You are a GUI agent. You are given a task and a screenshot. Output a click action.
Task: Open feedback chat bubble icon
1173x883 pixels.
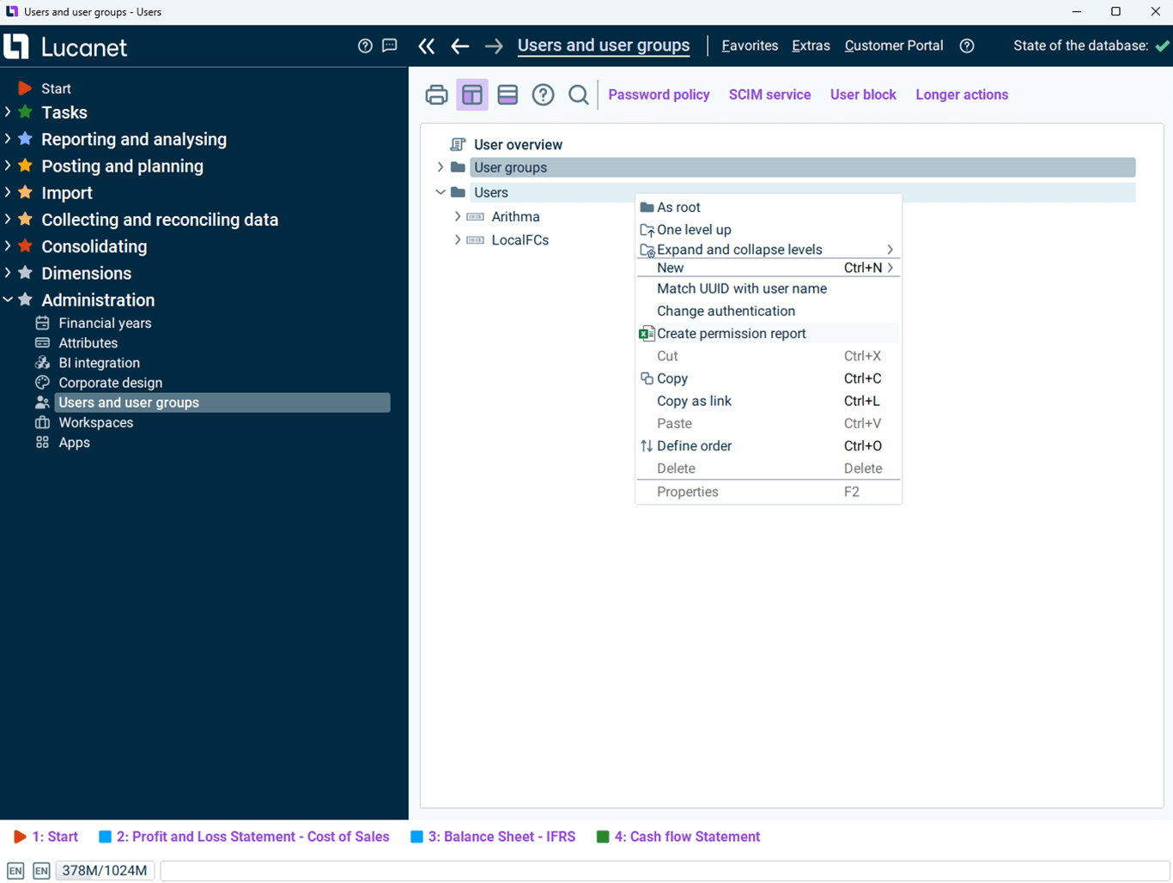pyautogui.click(x=390, y=45)
